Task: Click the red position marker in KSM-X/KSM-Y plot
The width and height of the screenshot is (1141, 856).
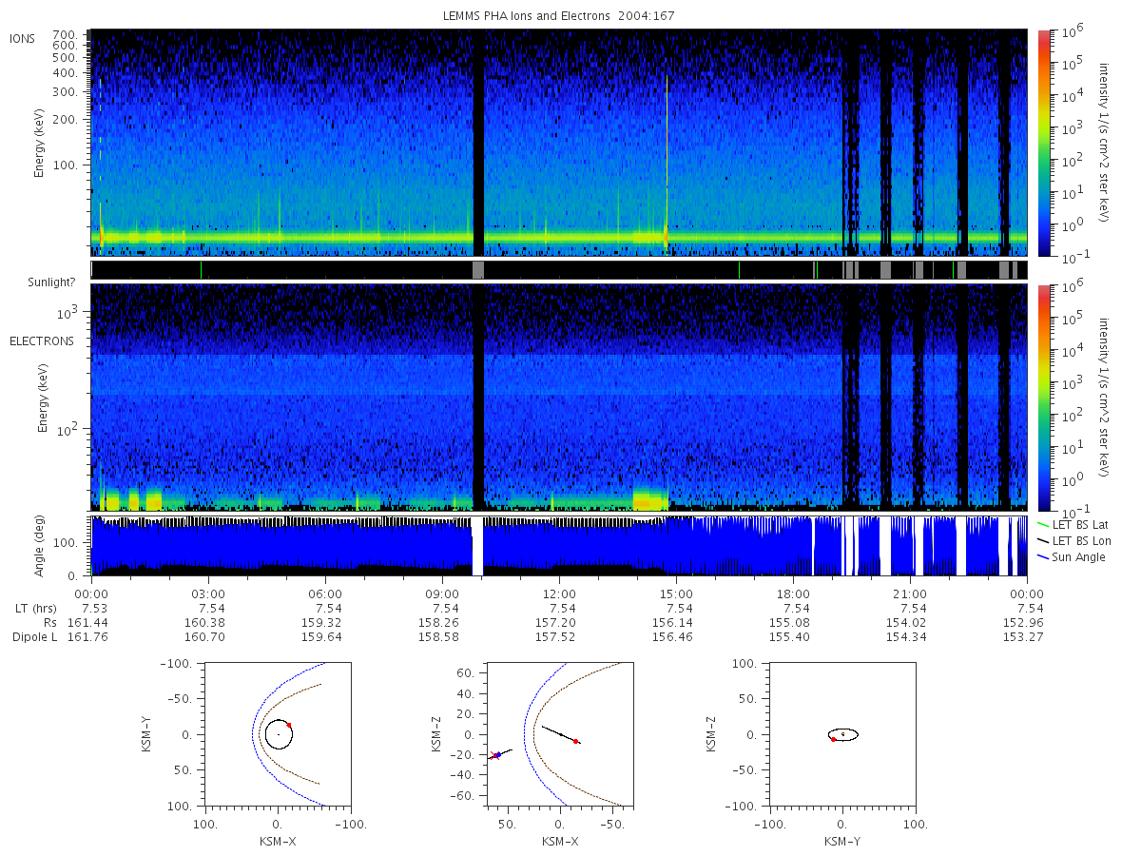Action: point(289,725)
